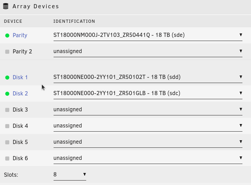Click the green status dot for Disk 1

pos(7,78)
